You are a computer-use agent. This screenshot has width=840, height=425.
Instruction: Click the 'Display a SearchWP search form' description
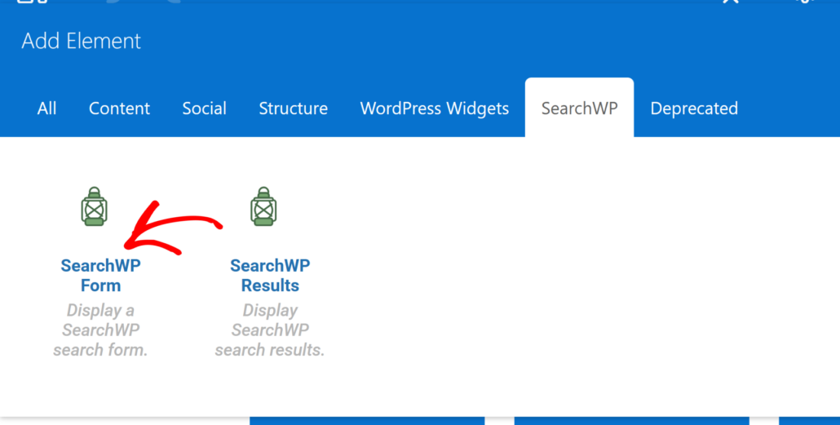[x=100, y=330]
